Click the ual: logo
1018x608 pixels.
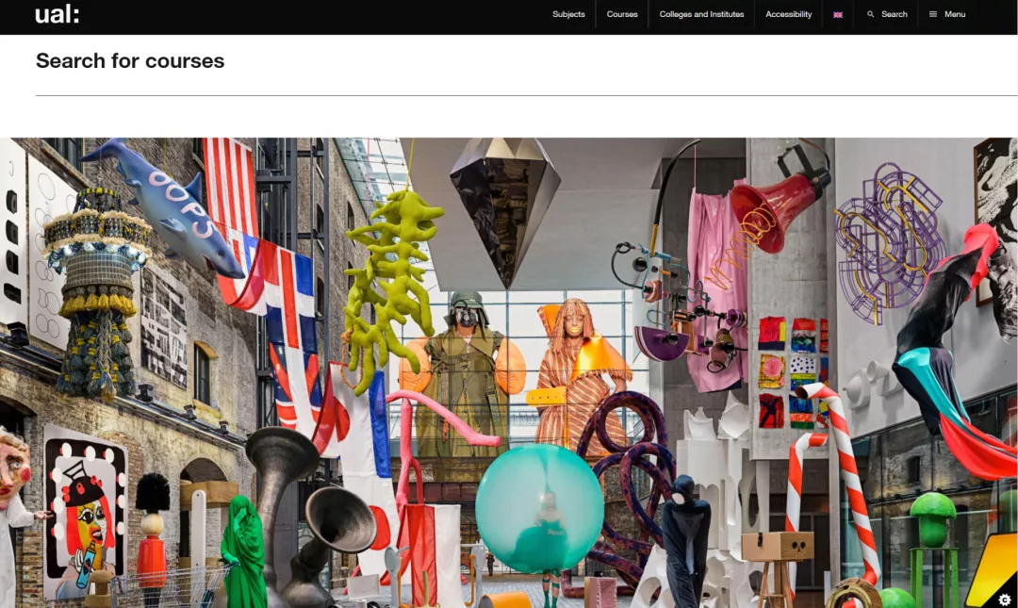(57, 13)
